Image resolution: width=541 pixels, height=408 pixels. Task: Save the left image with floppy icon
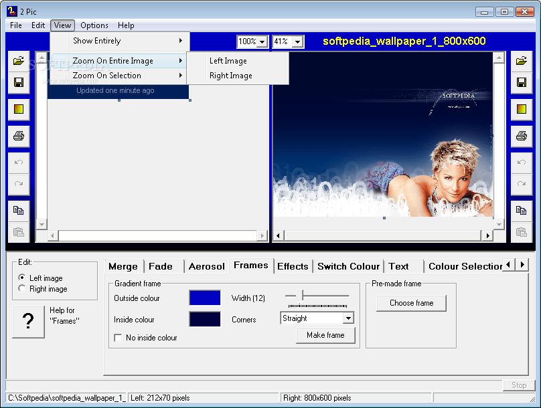pyautogui.click(x=19, y=83)
